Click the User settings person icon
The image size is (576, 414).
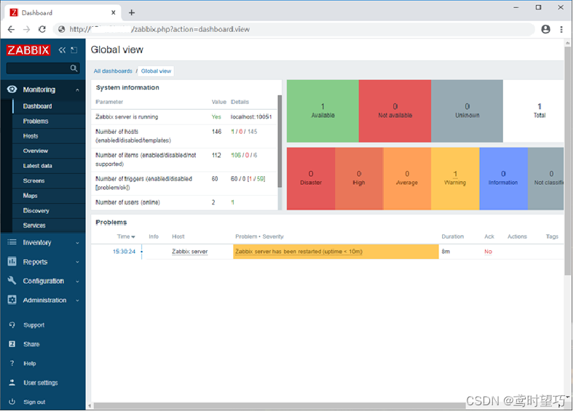[x=12, y=383]
